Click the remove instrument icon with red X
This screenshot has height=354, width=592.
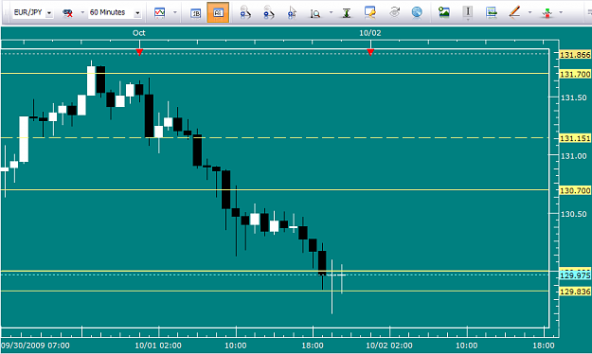pyautogui.click(x=68, y=13)
